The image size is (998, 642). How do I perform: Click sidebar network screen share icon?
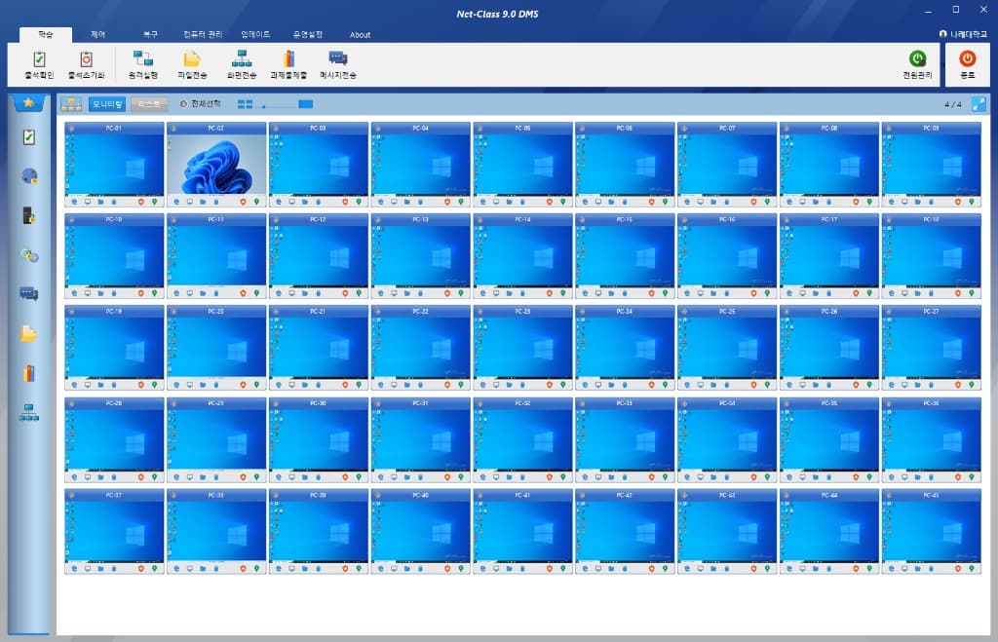tap(28, 412)
